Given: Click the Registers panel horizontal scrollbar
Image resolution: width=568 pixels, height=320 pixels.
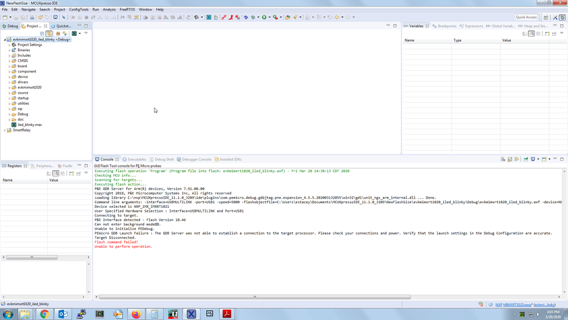Looking at the screenshot, I should [31, 257].
